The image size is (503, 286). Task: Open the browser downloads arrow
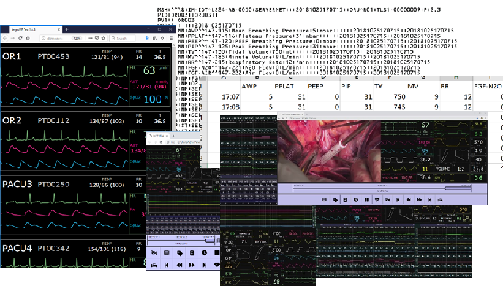pos(146,38)
